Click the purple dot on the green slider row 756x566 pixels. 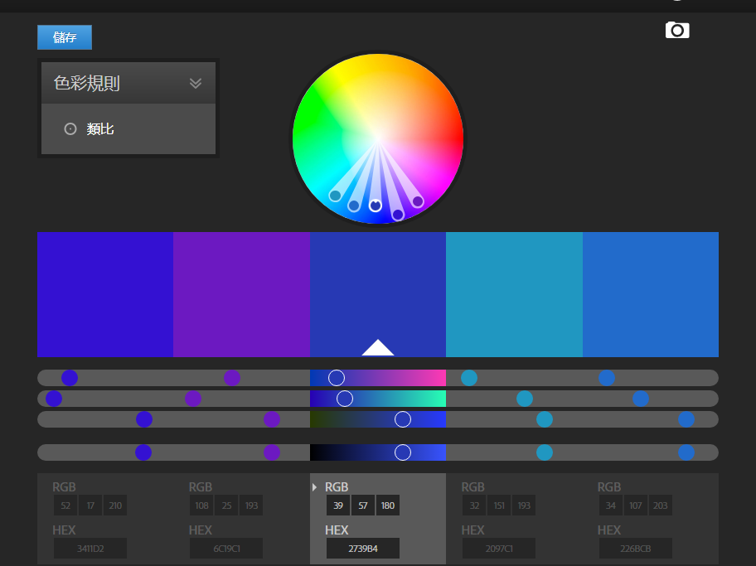pos(193,399)
